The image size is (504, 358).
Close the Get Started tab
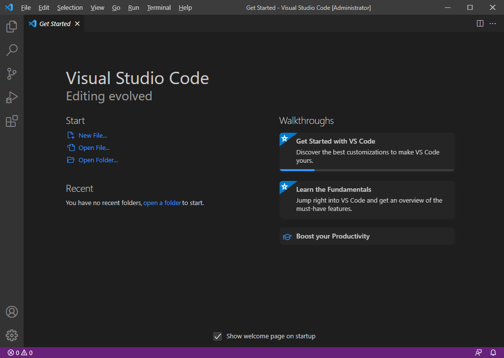[x=77, y=24]
